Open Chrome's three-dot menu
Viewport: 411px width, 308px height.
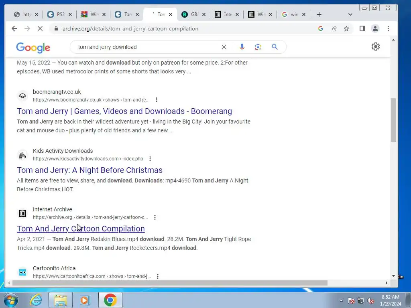(x=388, y=28)
